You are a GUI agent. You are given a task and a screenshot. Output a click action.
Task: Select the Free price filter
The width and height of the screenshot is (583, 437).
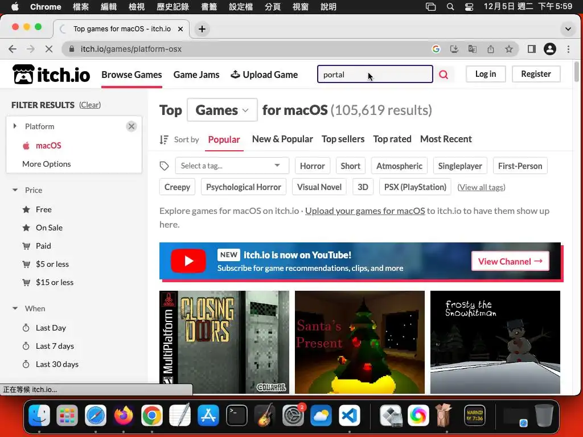click(43, 209)
